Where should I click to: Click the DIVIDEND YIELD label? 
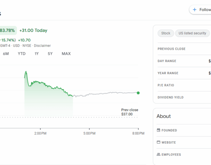click(170, 97)
